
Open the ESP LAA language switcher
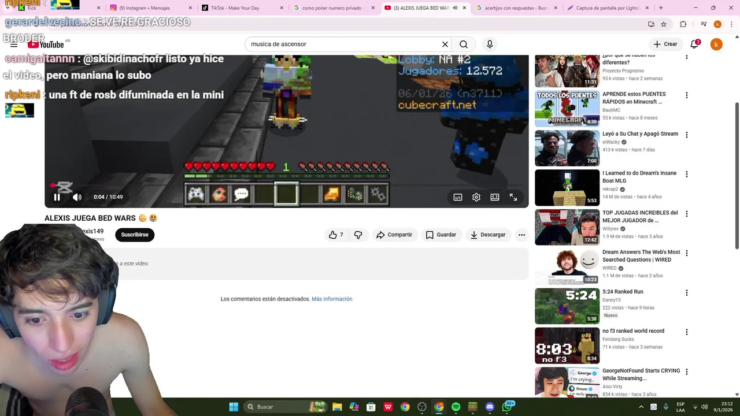point(680,407)
